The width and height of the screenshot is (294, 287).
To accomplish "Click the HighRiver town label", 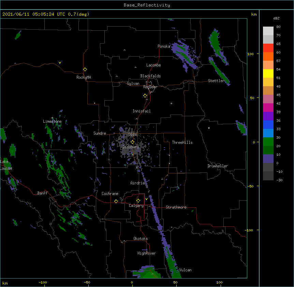I will 147,253.
